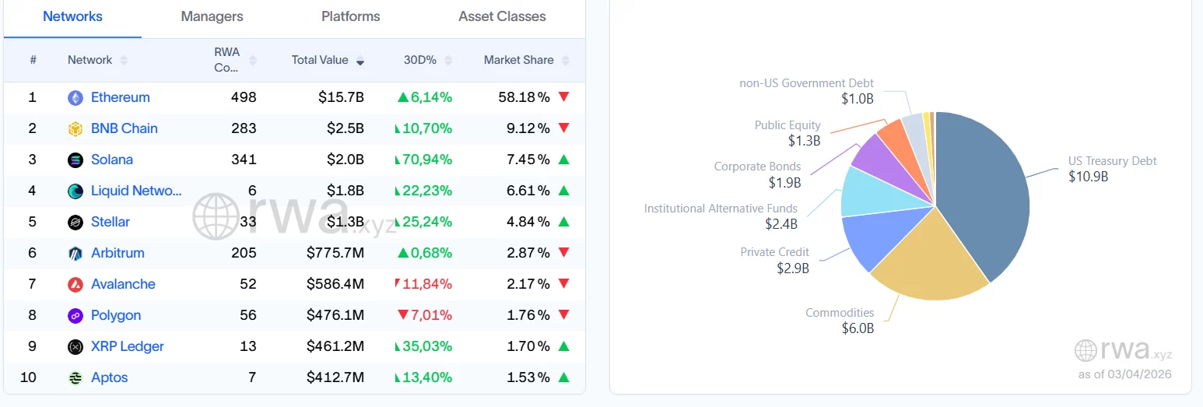Click the BNB Chain logo icon
Viewport: 1203px width, 407px height.
point(75,129)
